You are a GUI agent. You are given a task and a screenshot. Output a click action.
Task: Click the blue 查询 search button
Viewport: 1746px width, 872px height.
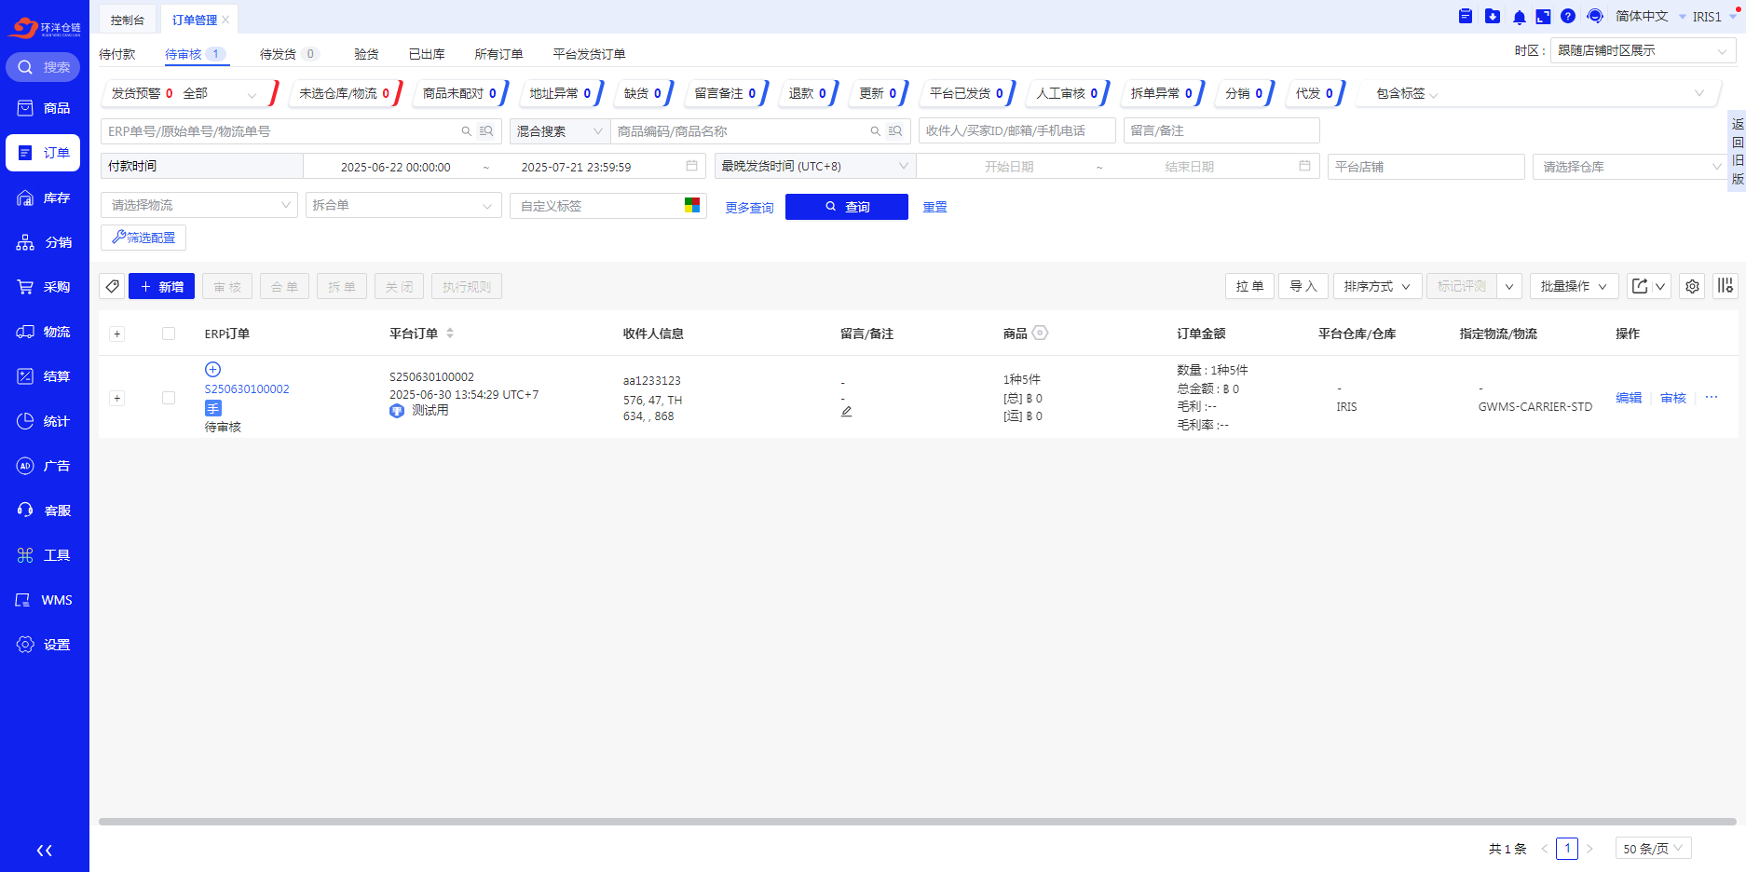pyautogui.click(x=846, y=207)
